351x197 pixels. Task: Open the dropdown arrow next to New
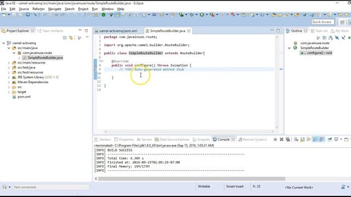9,15
